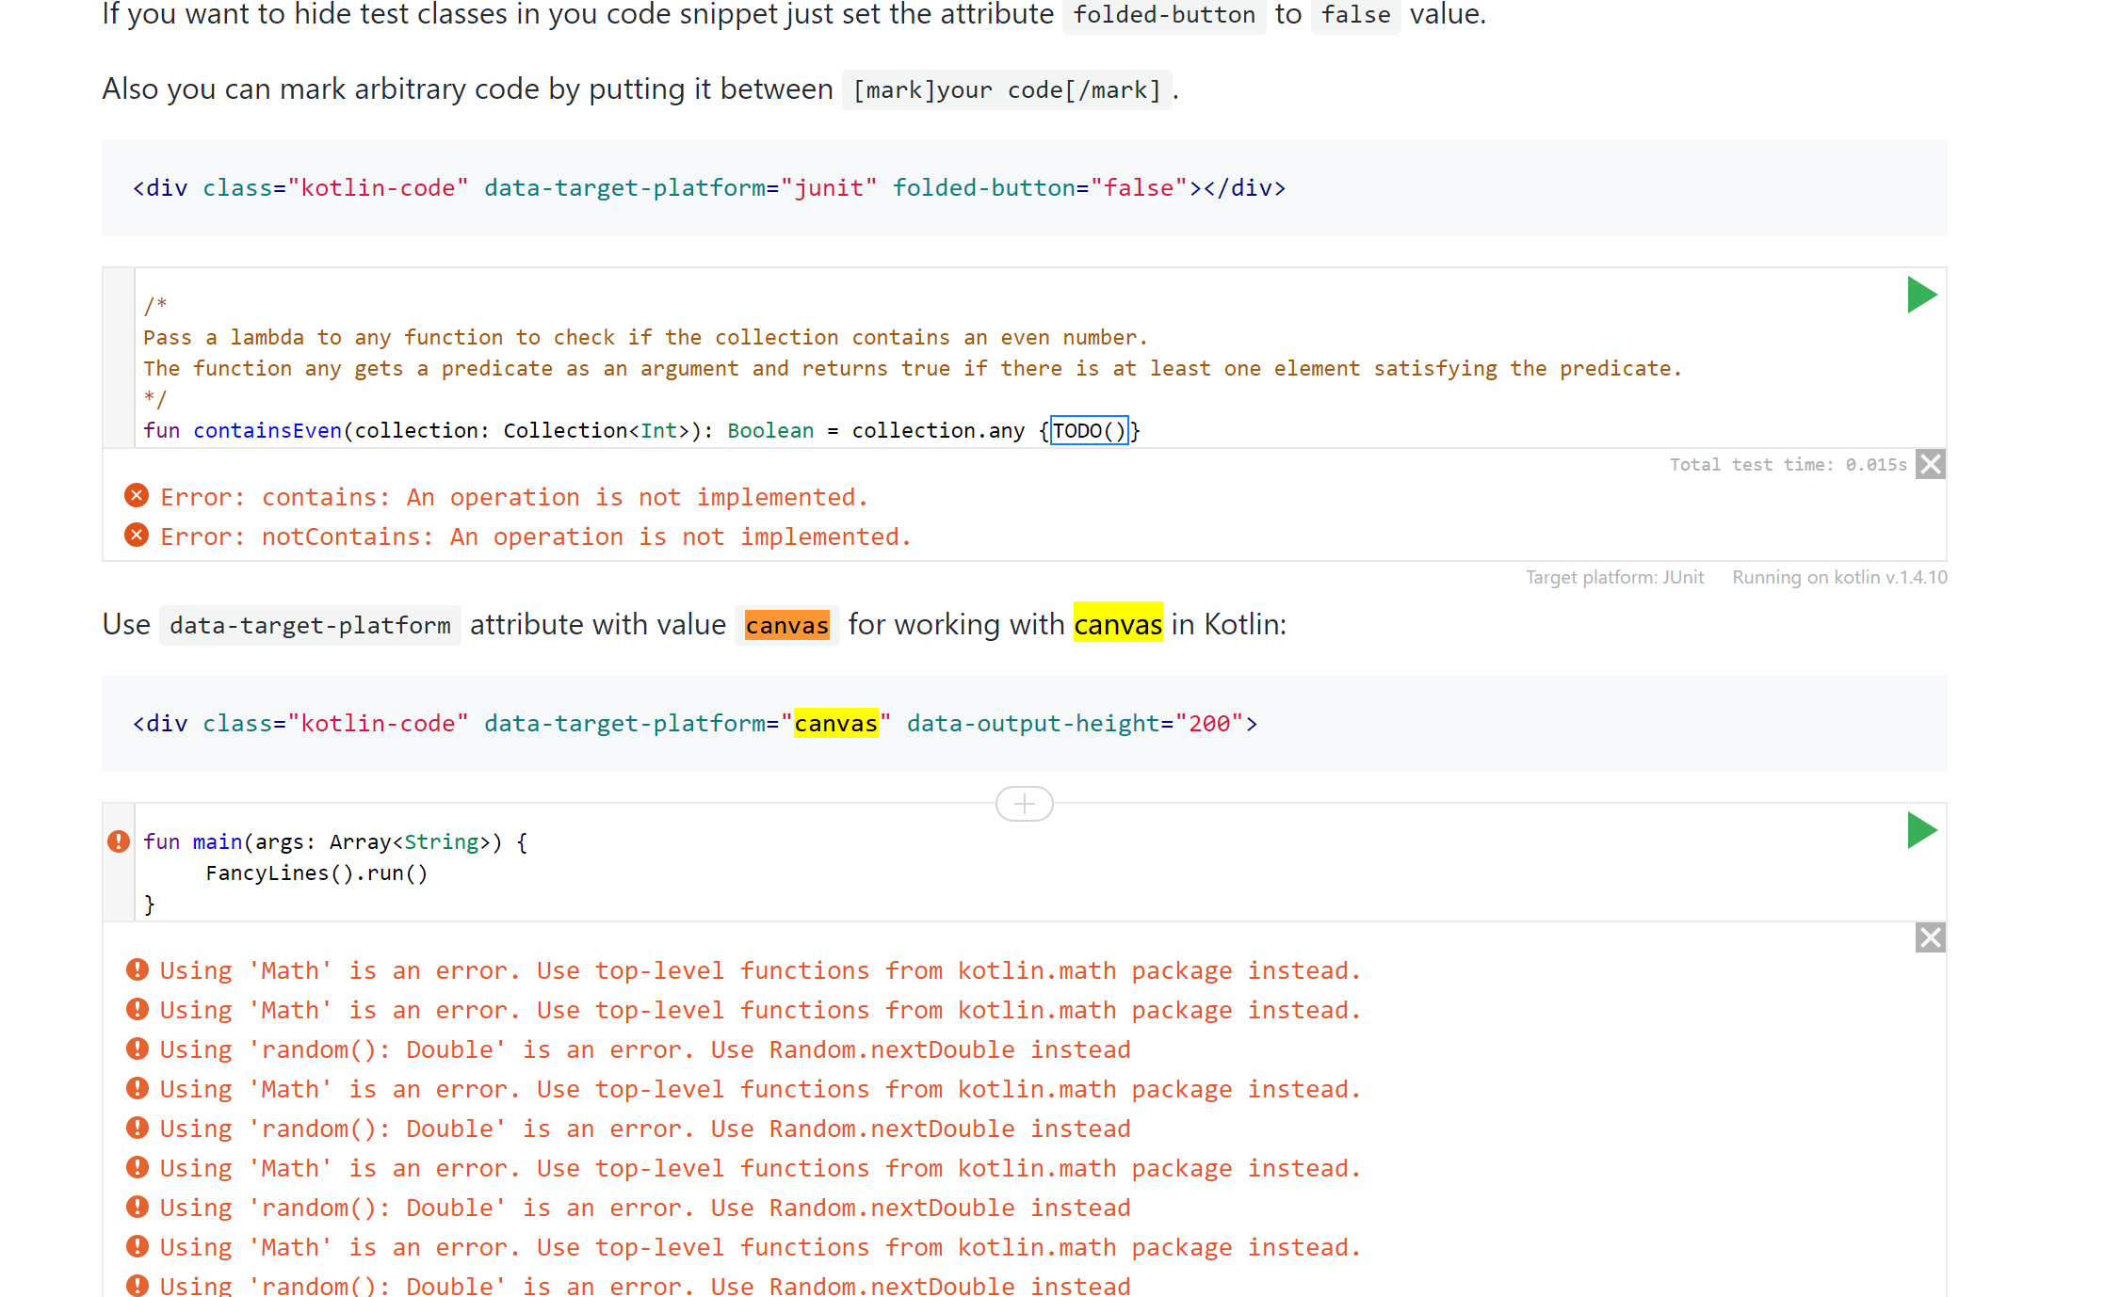Close the JUnit test results panel
This screenshot has height=1297, width=2104.
click(x=1930, y=464)
